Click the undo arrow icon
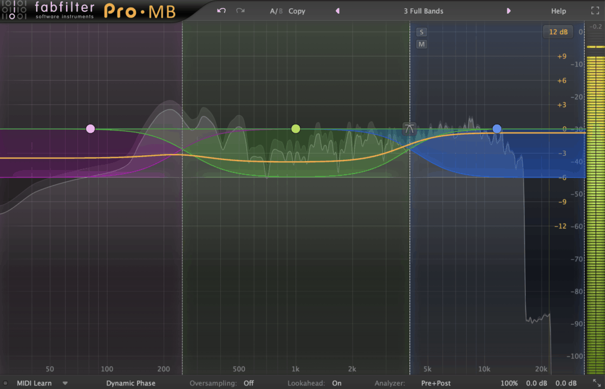The width and height of the screenshot is (605, 389). (221, 11)
